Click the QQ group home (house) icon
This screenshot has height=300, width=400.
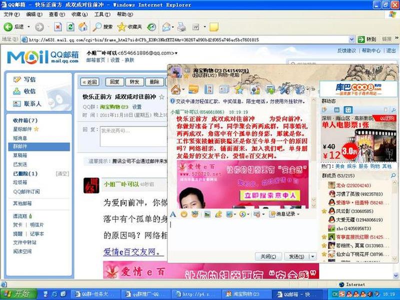pyautogui.click(x=175, y=89)
